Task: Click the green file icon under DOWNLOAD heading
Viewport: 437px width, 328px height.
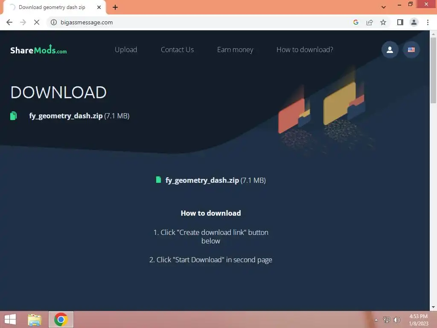Action: point(13,116)
